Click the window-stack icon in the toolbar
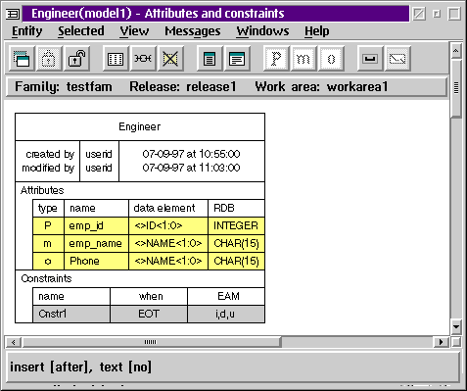 (22, 59)
